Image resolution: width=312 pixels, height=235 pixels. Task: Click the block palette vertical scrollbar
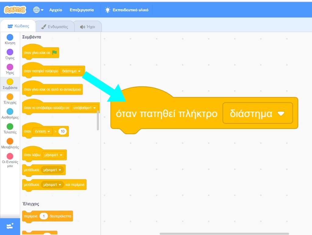click(98, 120)
